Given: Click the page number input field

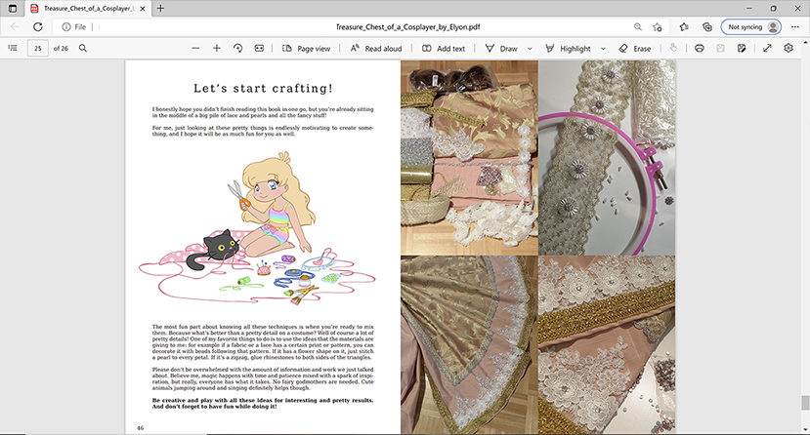Looking at the screenshot, I should (38, 48).
